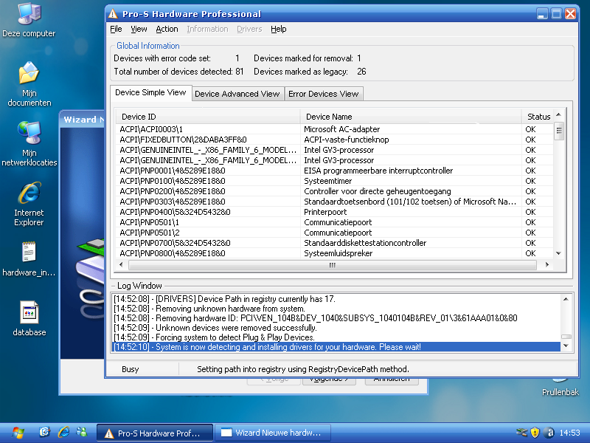Click the security shield tray icon

[x=535, y=433]
